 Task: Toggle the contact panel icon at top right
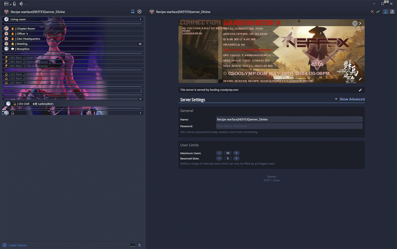[x=392, y=12]
